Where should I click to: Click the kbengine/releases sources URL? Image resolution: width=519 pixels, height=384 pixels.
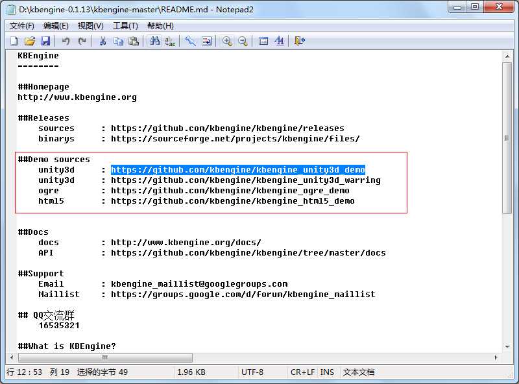click(x=228, y=128)
